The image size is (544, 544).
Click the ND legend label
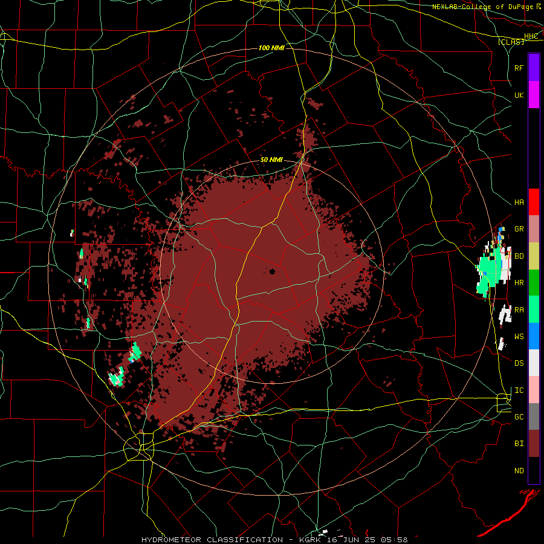coord(519,471)
